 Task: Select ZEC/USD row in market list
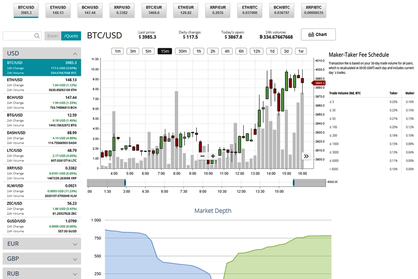42,208
